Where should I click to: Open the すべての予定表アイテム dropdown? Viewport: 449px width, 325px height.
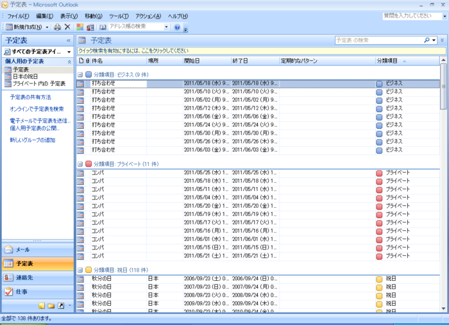click(x=69, y=52)
